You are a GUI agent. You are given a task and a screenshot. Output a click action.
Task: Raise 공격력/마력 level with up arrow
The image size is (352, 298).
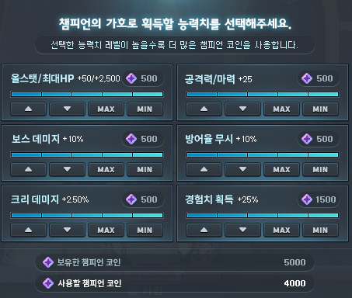pyautogui.click(x=204, y=109)
